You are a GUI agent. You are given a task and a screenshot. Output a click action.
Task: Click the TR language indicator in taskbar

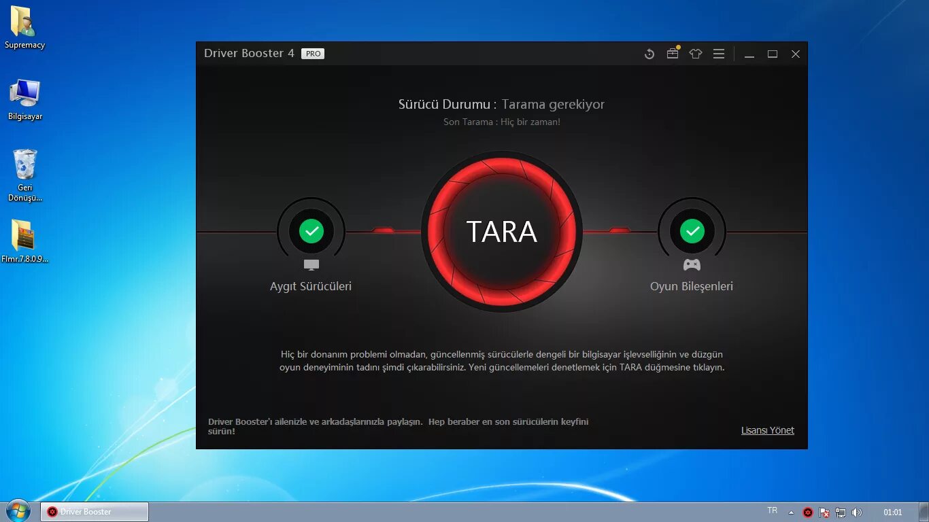pyautogui.click(x=772, y=510)
